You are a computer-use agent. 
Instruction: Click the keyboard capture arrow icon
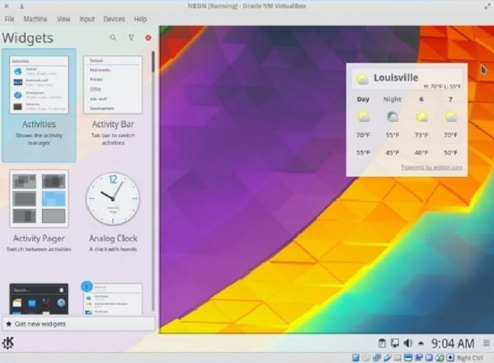point(451,358)
